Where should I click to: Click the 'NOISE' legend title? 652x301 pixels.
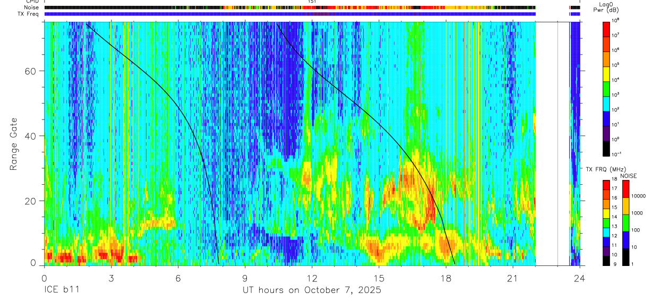[629, 176]
